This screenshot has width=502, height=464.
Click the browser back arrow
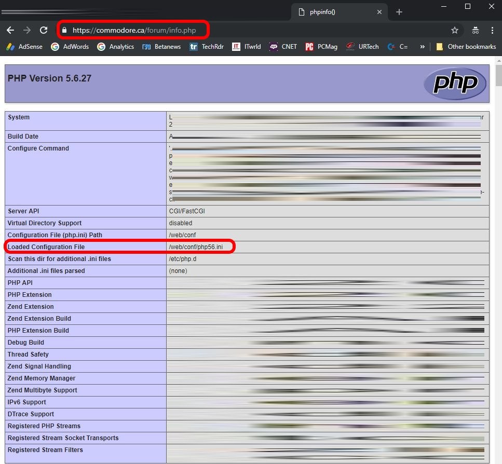10,30
